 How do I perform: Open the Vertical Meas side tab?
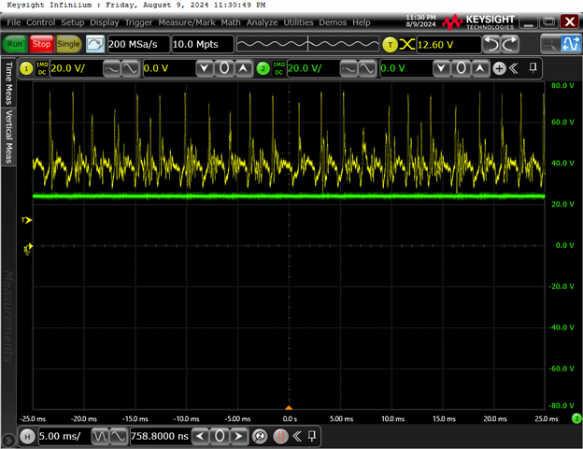tap(8, 137)
